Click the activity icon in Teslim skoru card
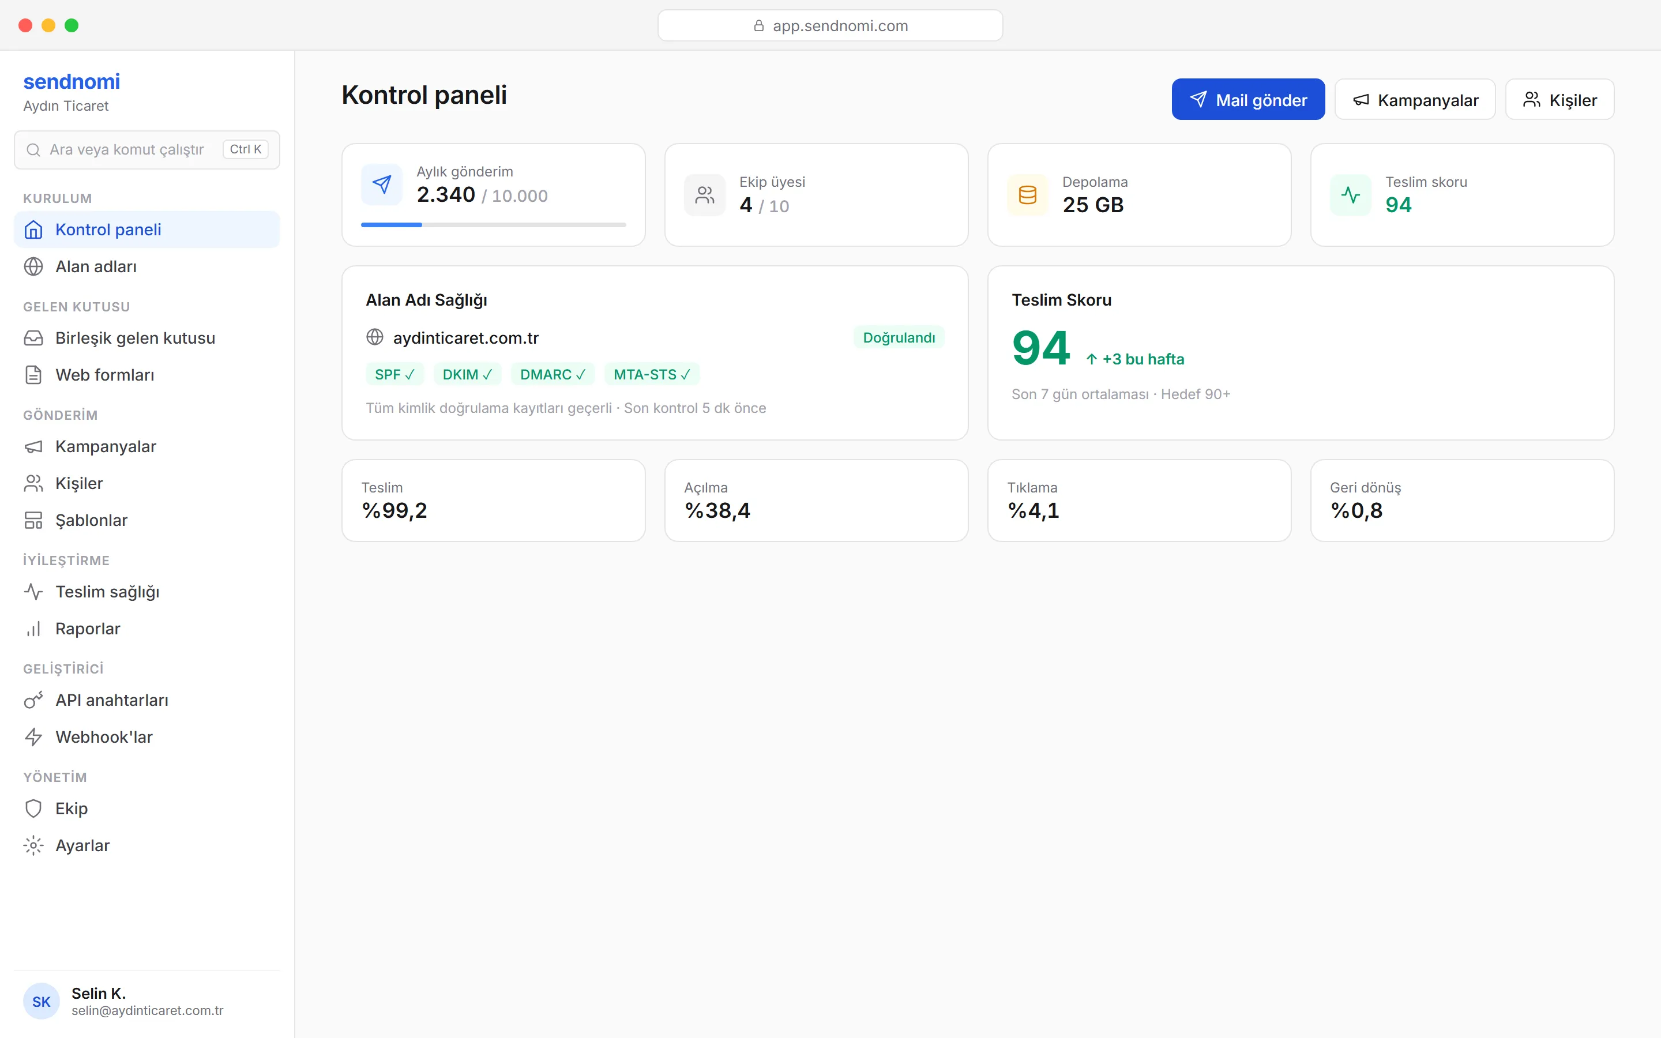The height and width of the screenshot is (1038, 1661). (1351, 195)
